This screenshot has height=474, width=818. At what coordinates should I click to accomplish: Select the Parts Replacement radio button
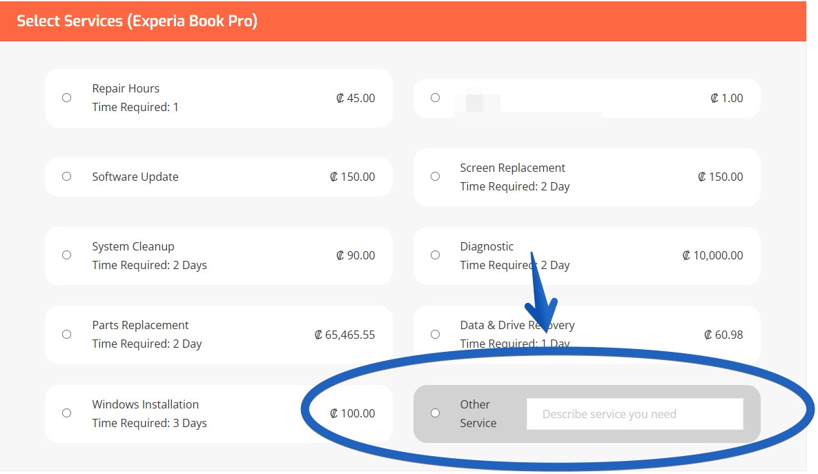(x=67, y=334)
